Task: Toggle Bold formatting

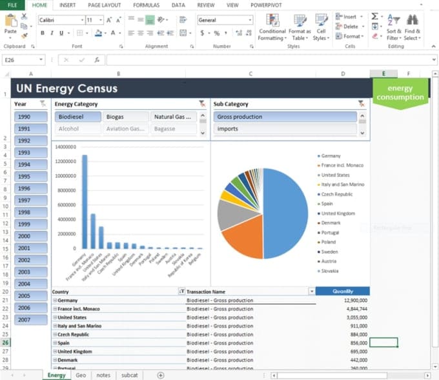Action: pyautogui.click(x=43, y=33)
